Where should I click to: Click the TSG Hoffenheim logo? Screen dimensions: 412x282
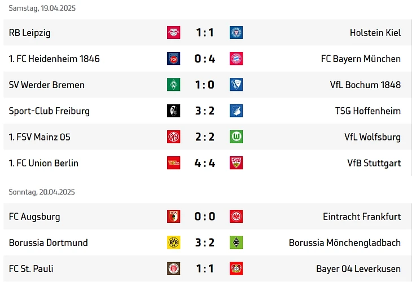[236, 111]
